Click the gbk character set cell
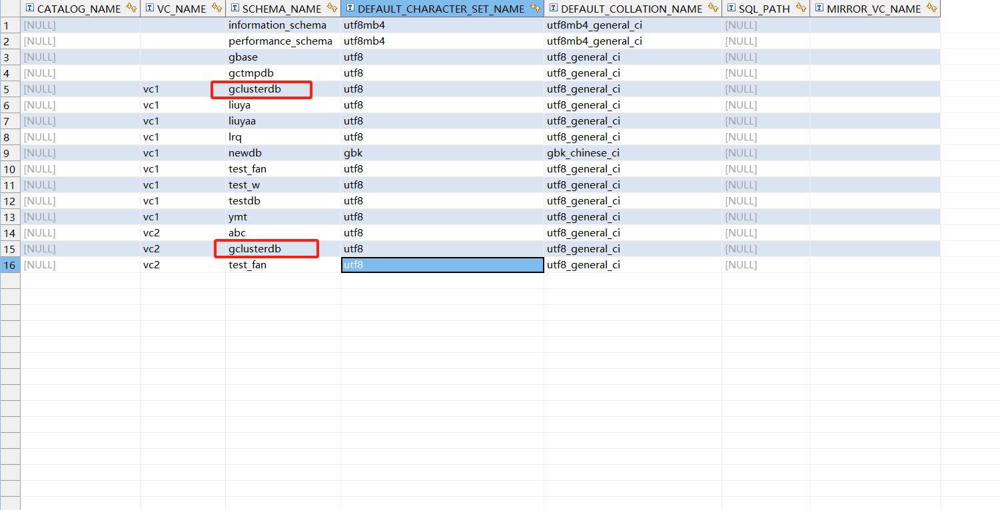Image resolution: width=1000 pixels, height=510 pixels. (x=442, y=153)
